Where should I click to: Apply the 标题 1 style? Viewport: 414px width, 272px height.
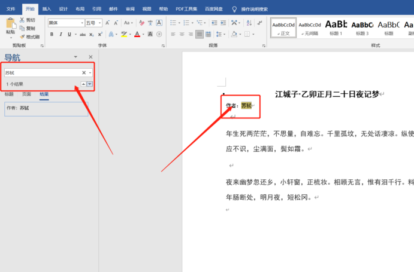pyautogui.click(x=336, y=28)
